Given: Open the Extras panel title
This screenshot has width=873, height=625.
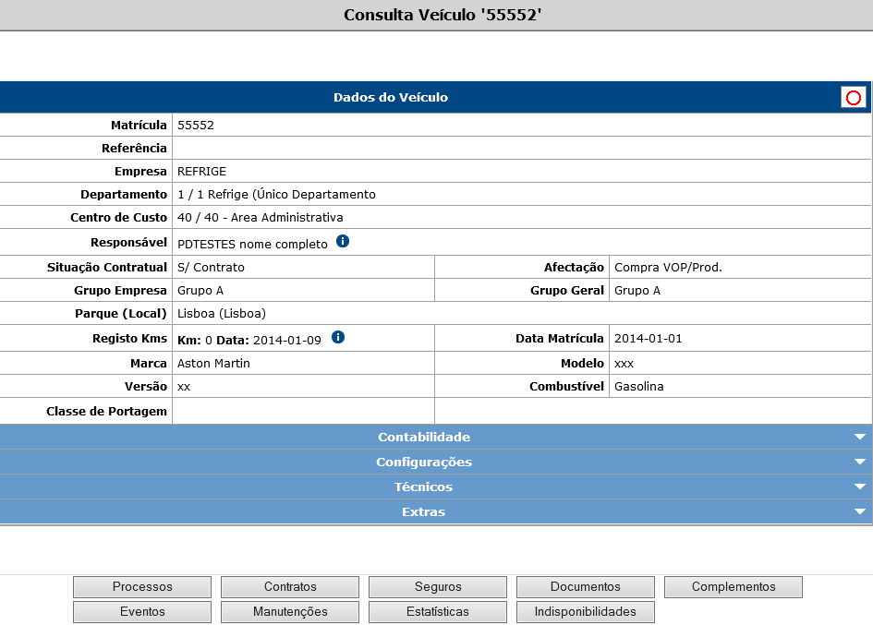Looking at the screenshot, I should click(424, 512).
